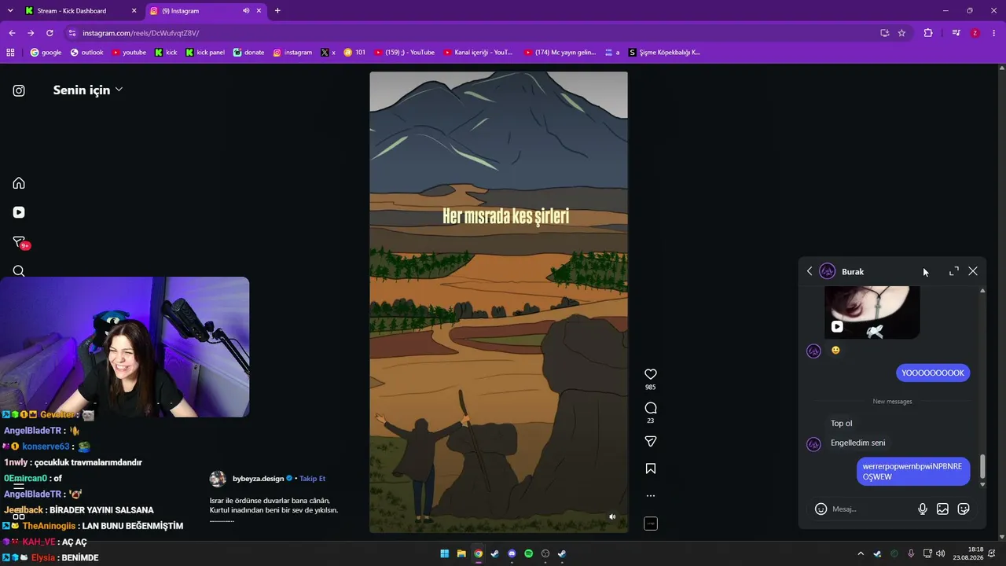Record a voice message with the microphone
The image size is (1006, 566).
pos(923,509)
